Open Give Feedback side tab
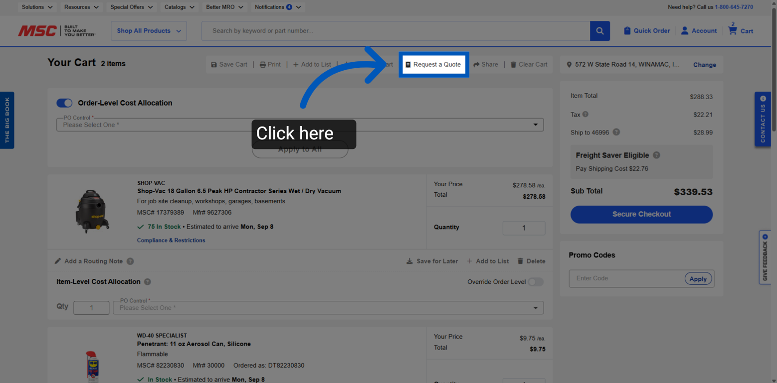The image size is (777, 383). point(765,257)
